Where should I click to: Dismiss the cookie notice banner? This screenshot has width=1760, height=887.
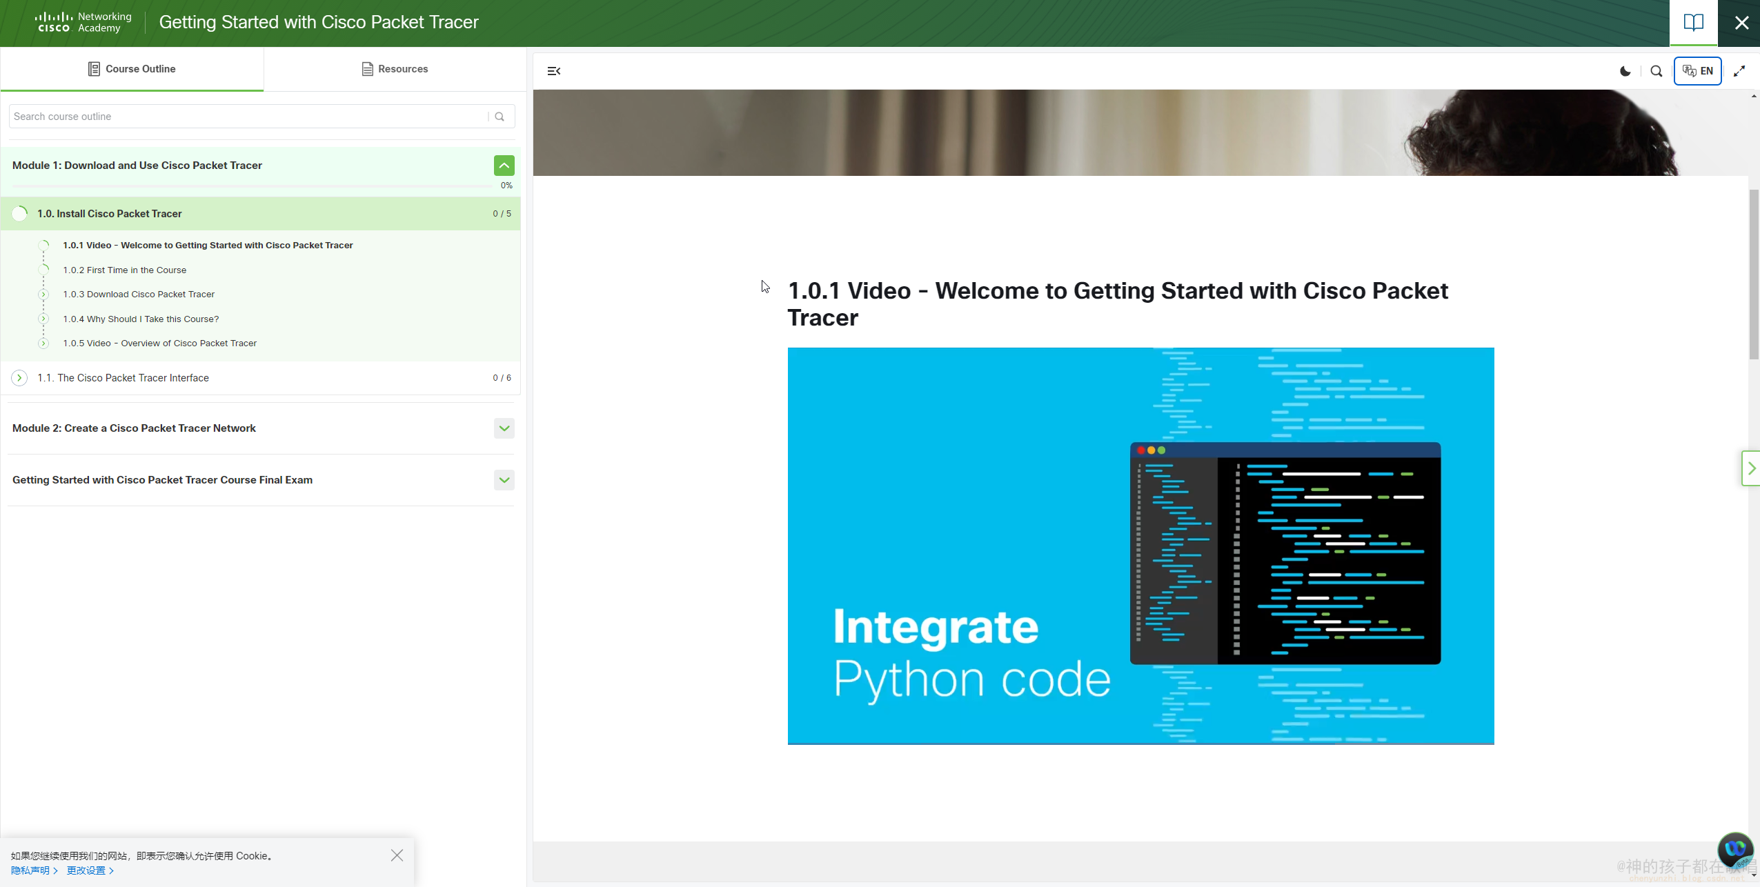pyautogui.click(x=397, y=855)
